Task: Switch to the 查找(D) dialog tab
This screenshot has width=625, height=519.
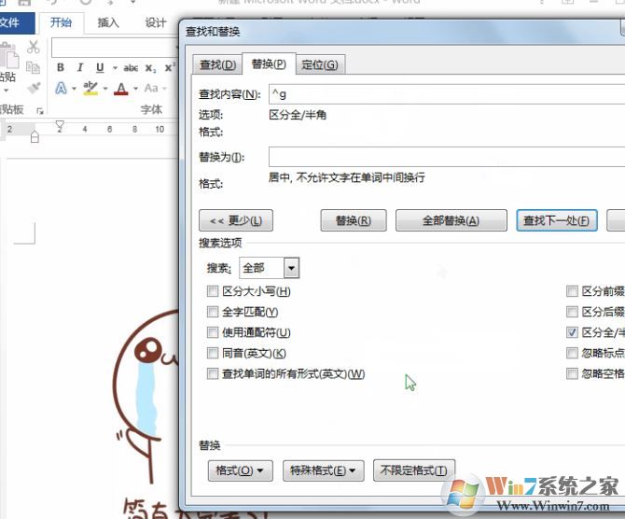Action: 217,64
